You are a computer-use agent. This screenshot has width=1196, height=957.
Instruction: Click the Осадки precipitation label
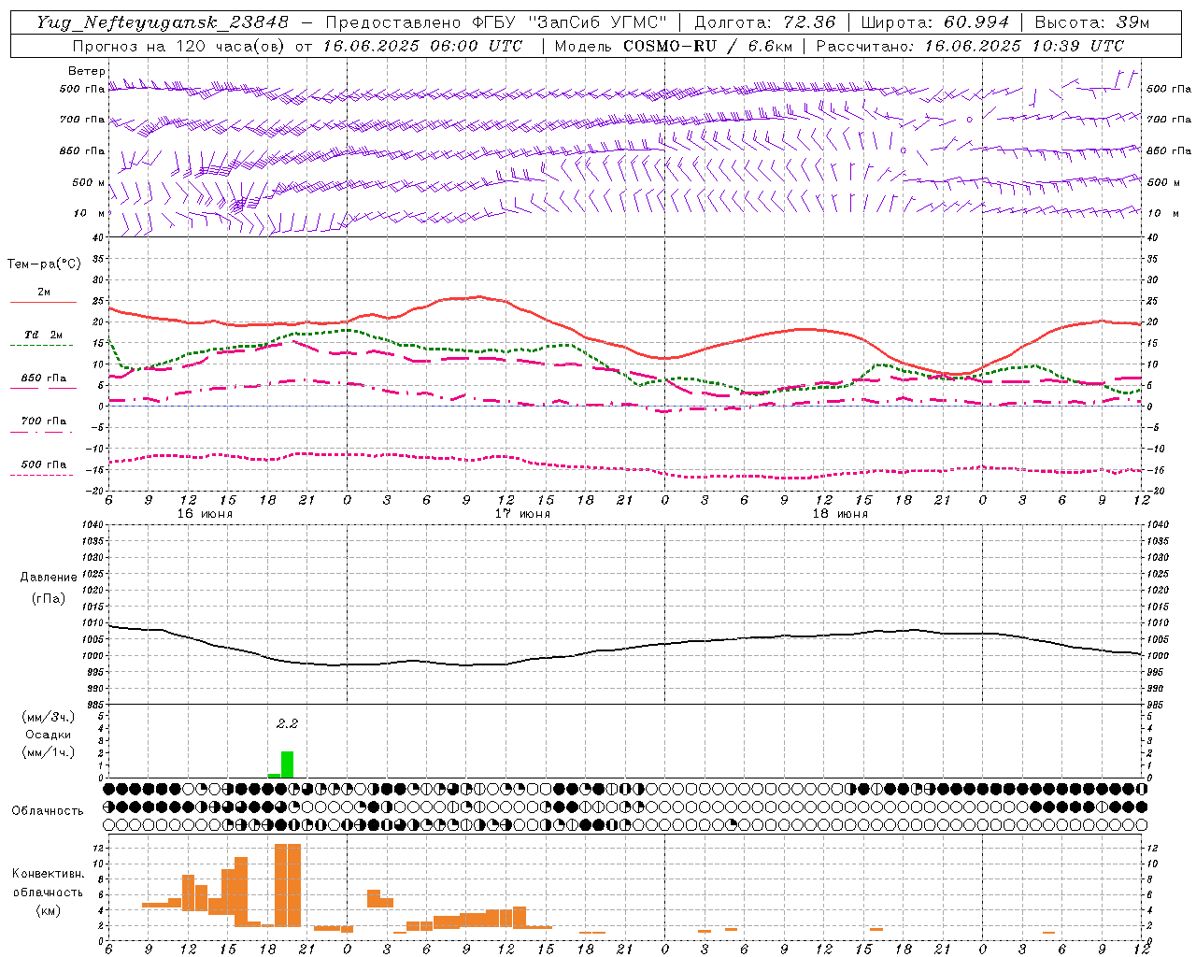coord(48,735)
